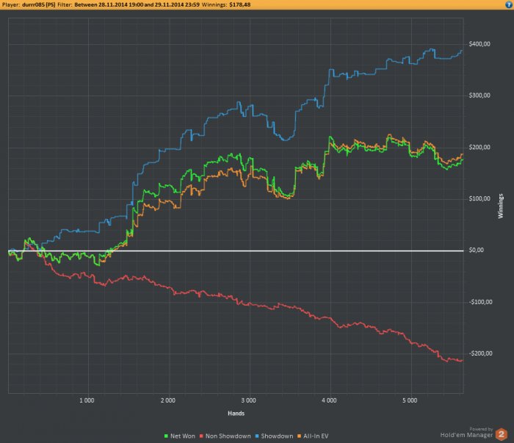Screen dimensions: 514x443
Task: Click the 3 000 hands axis tick label
Action: pyautogui.click(x=248, y=400)
